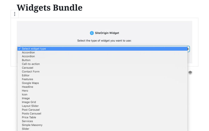Open the block options three-dot menu

click(x=15, y=14)
